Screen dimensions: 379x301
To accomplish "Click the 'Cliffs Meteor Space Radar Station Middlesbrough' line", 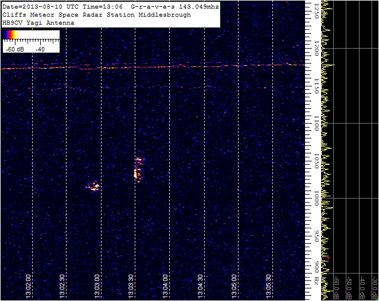I will (96, 15).
